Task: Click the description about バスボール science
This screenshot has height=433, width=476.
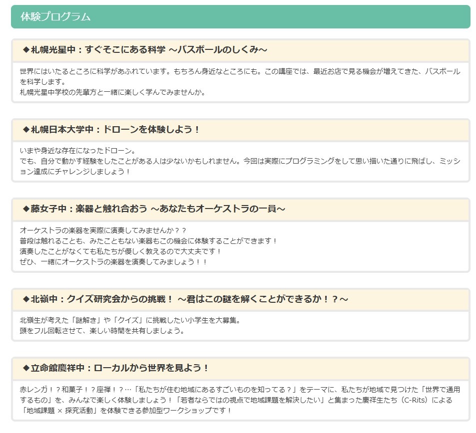Action: coord(240,76)
